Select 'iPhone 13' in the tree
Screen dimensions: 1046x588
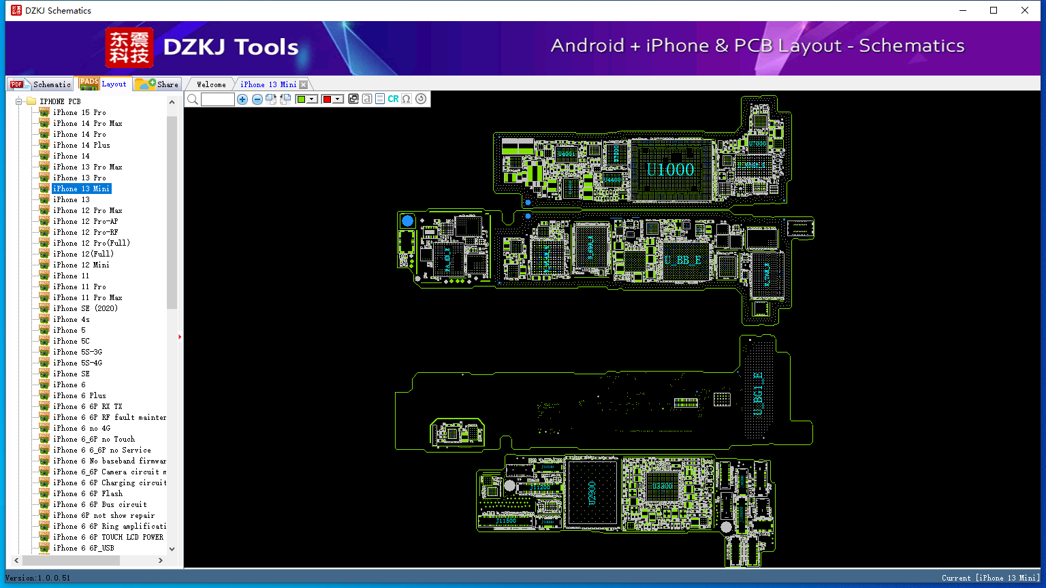coord(72,199)
